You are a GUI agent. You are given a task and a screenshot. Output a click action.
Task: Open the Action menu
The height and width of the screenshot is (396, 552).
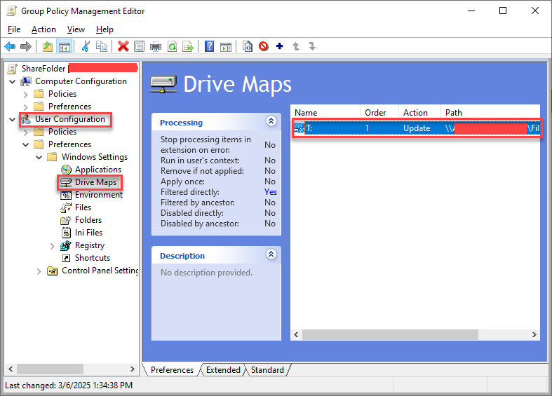[43, 29]
